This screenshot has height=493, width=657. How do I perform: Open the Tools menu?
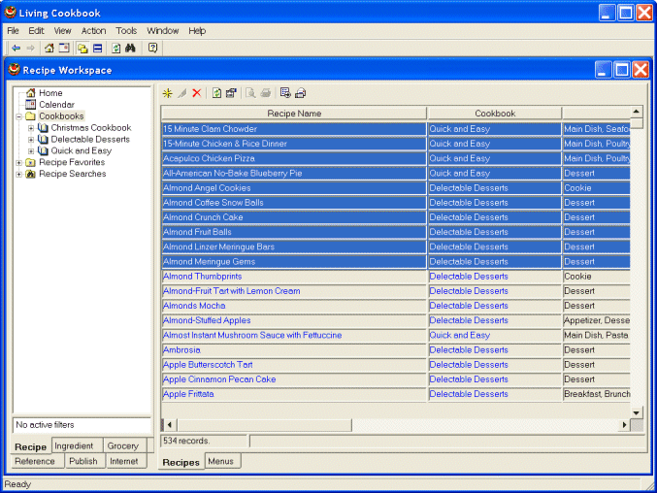[x=126, y=31]
